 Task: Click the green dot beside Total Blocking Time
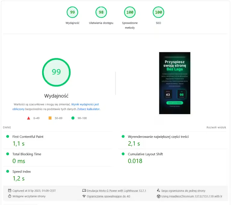pyautogui.click(x=8, y=154)
